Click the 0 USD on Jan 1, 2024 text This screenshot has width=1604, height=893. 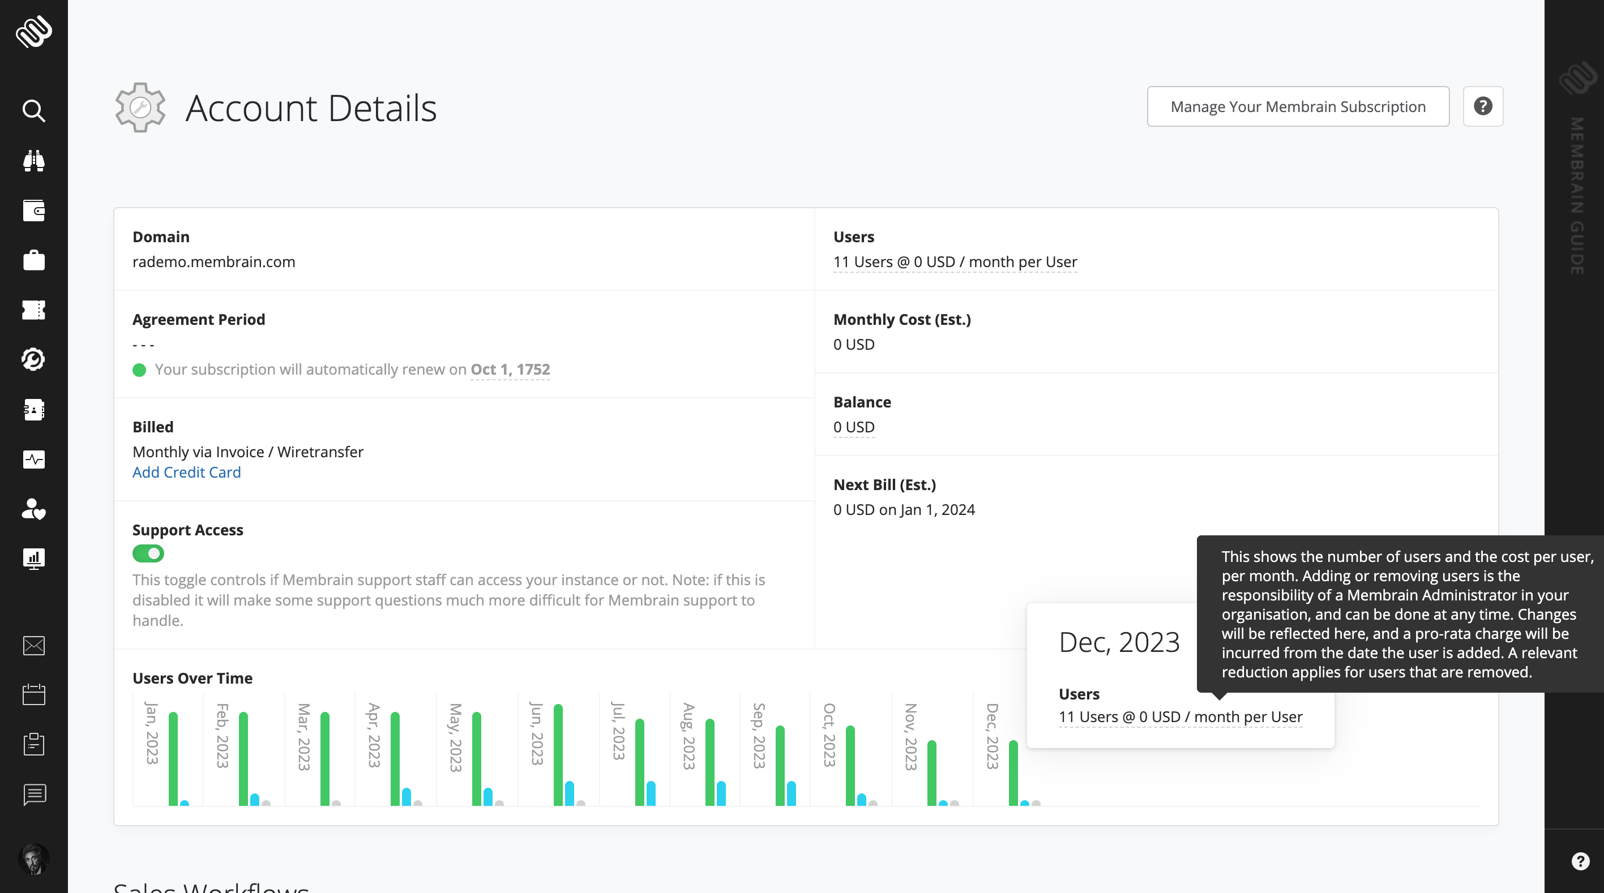pos(904,510)
